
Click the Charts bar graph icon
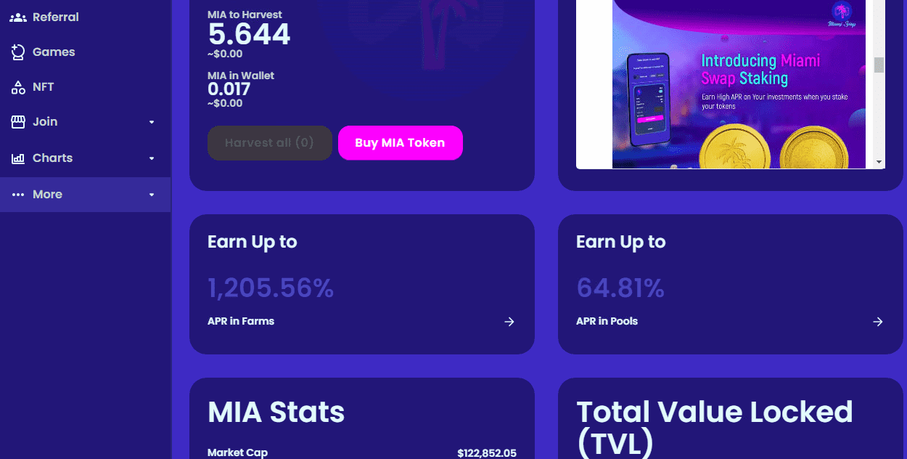(18, 158)
